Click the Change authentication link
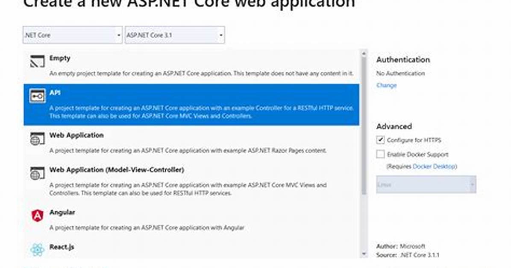Image resolution: width=511 pixels, height=268 pixels. [387, 85]
